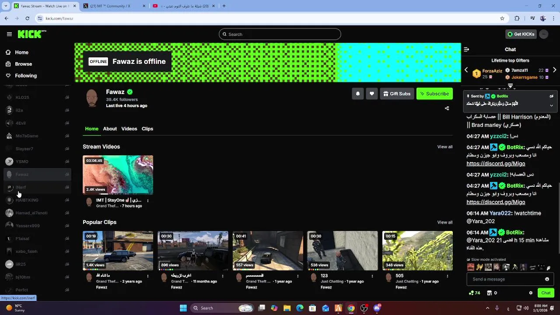Hide the pinned BotRix message

point(551,96)
